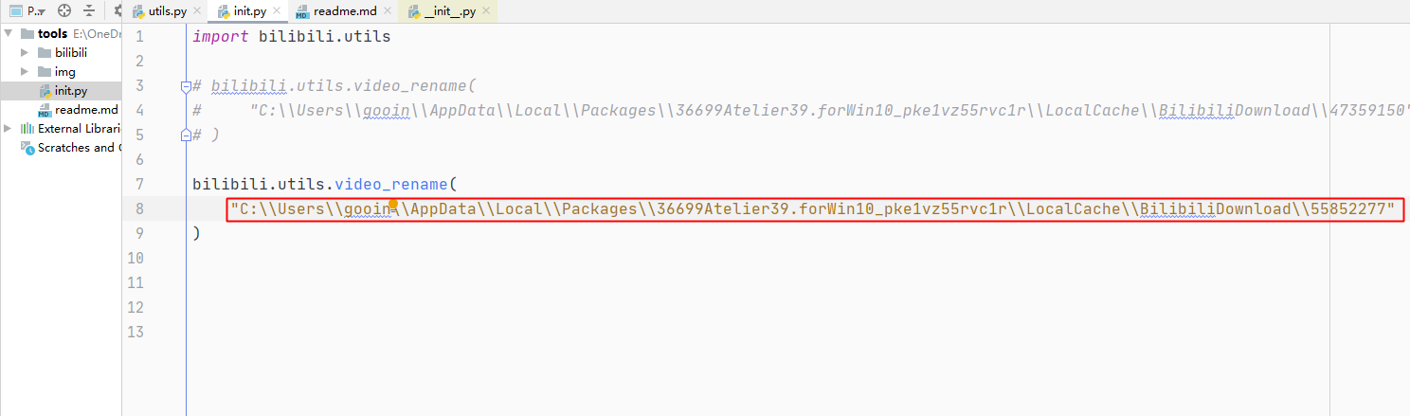Expand External Libraries node
Viewport: 1410px width, 416px height.
9,128
